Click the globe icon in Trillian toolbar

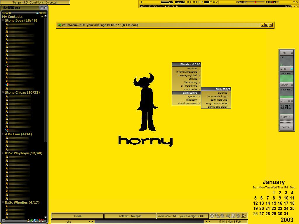click(x=44, y=13)
